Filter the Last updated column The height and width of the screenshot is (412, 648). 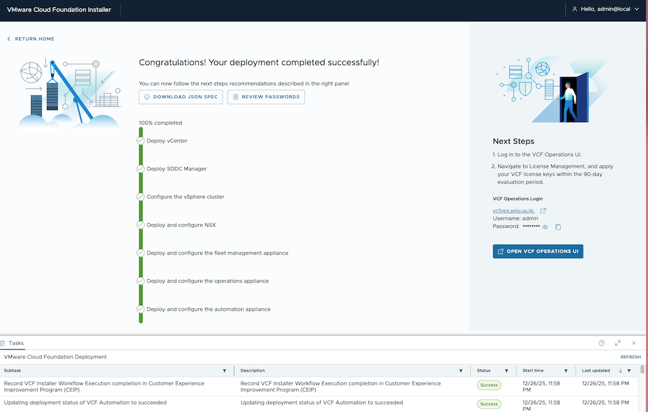[629, 371]
